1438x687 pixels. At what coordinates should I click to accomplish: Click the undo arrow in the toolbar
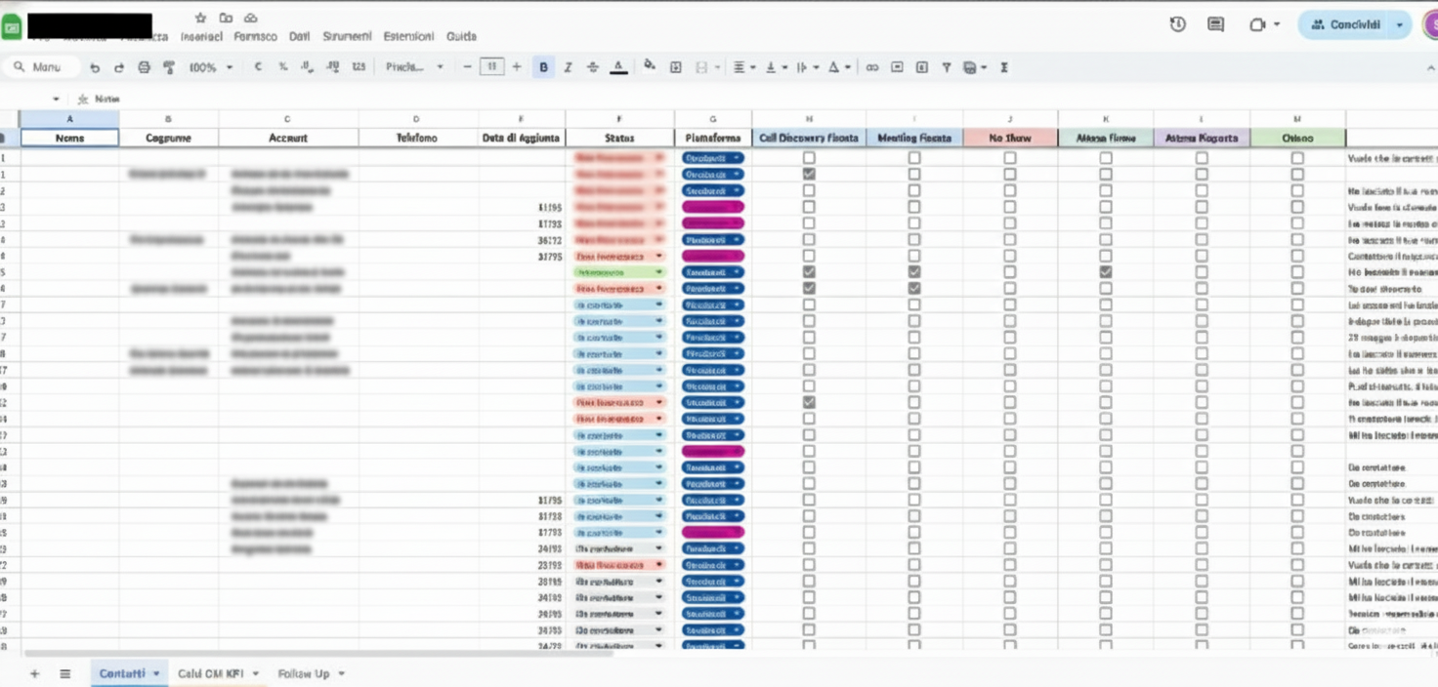point(95,67)
